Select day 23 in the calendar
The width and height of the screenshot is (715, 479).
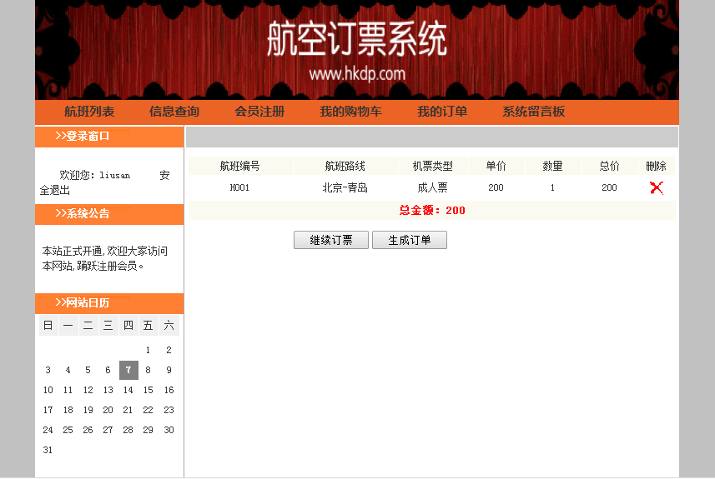169,410
